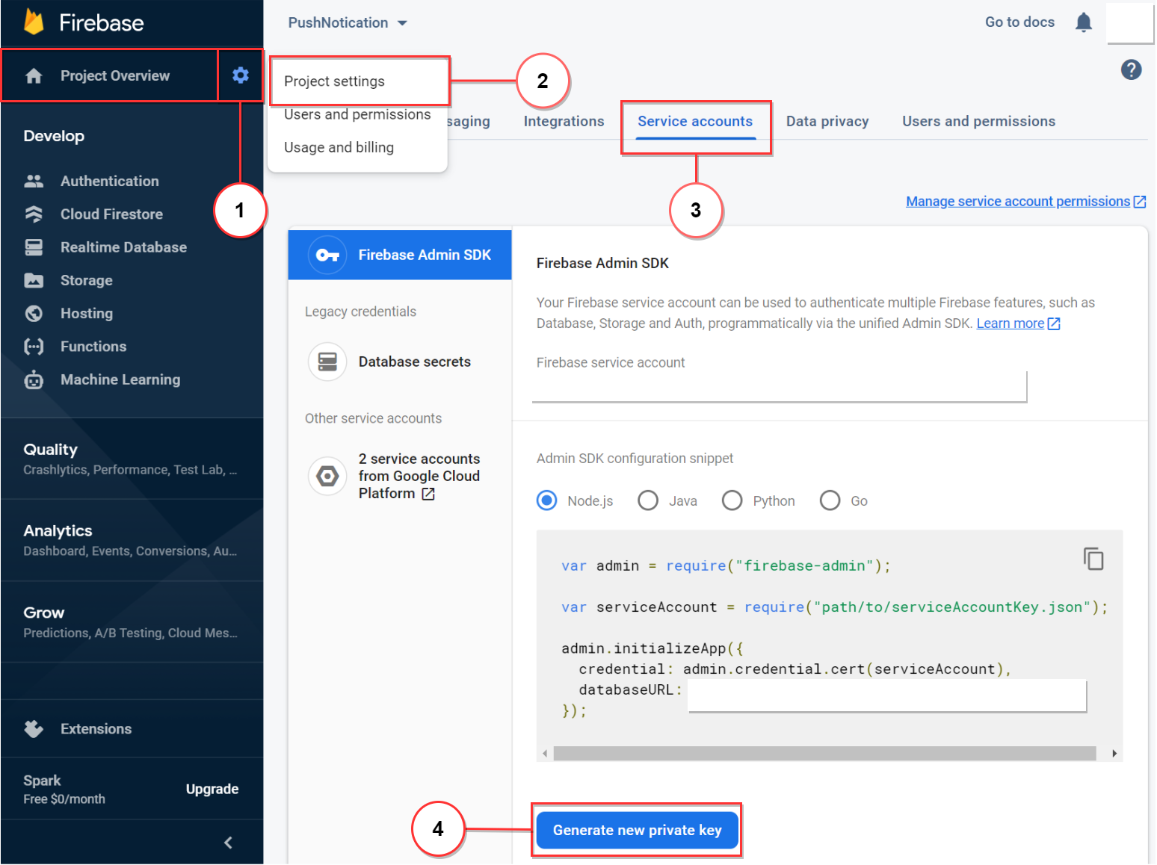Expand the Quality section
Screen dimensions: 1157x865
pyautogui.click(x=132, y=459)
